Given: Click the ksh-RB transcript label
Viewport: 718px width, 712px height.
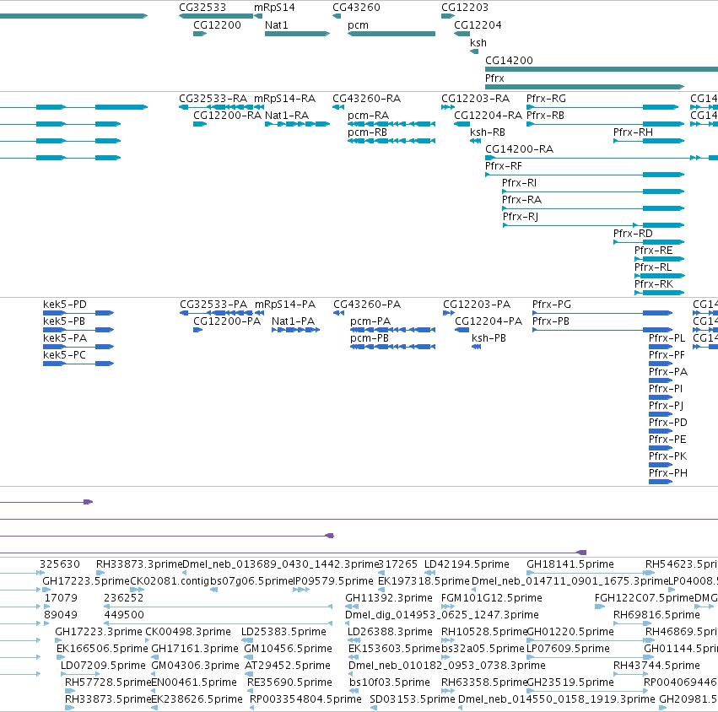Looking at the screenshot, I should (487, 132).
